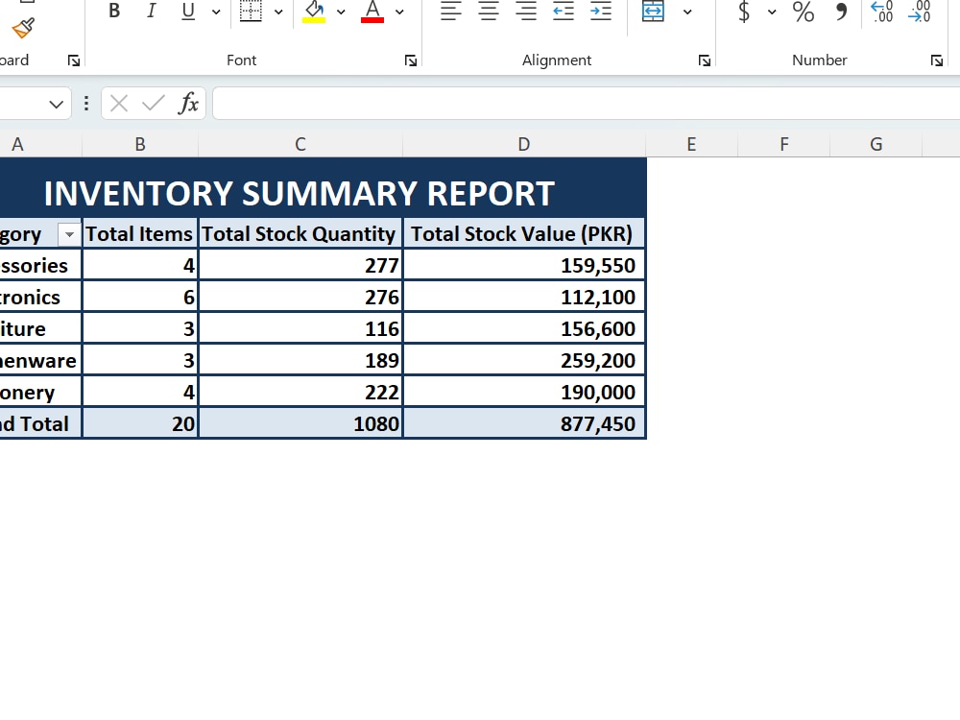The image size is (960, 720).
Task: Select stock quantity cell 222
Action: coord(300,393)
